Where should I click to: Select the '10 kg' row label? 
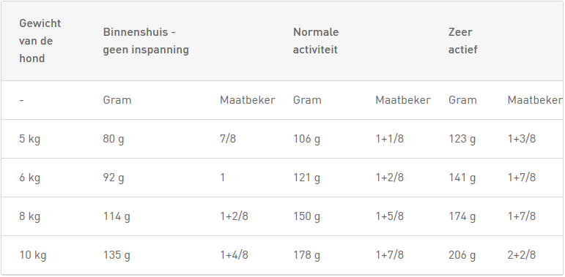point(33,255)
